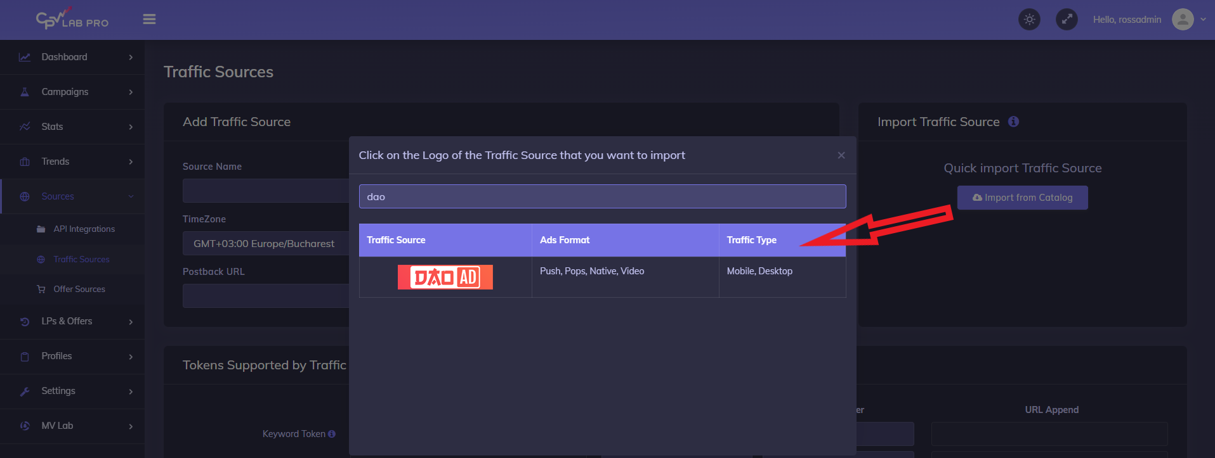Screen dimensions: 1215x458
Task: Click the Offer Sources cart icon
Action: [41, 289]
